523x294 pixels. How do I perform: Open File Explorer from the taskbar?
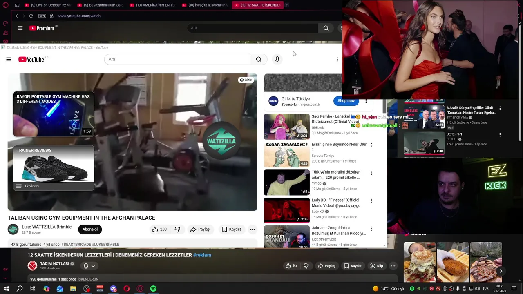(73, 289)
